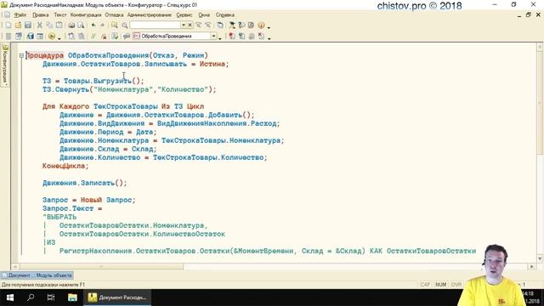Show About info with the orange icon

point(261,25)
